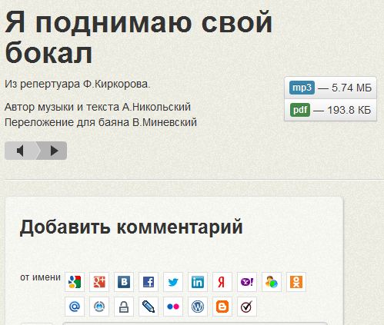The image size is (384, 325).
Task: Select the LiveJournal pencil icon
Action: pyautogui.click(x=149, y=307)
